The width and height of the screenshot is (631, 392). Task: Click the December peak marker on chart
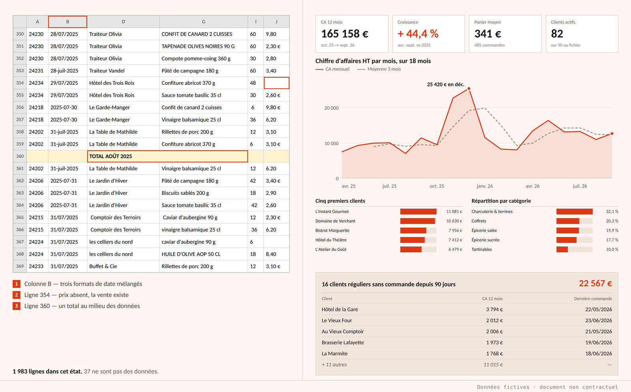(x=469, y=89)
